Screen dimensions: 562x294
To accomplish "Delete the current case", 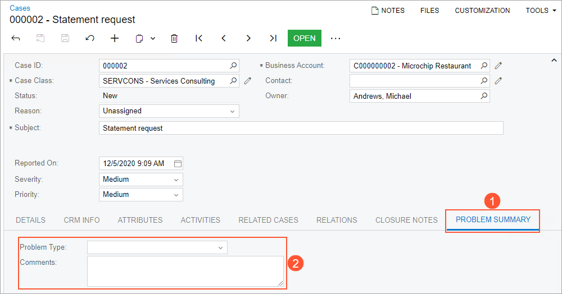I will coord(174,38).
